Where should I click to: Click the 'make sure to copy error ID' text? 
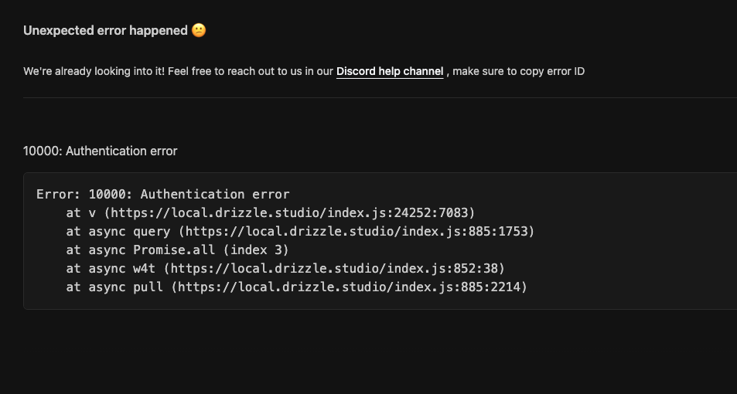click(518, 72)
